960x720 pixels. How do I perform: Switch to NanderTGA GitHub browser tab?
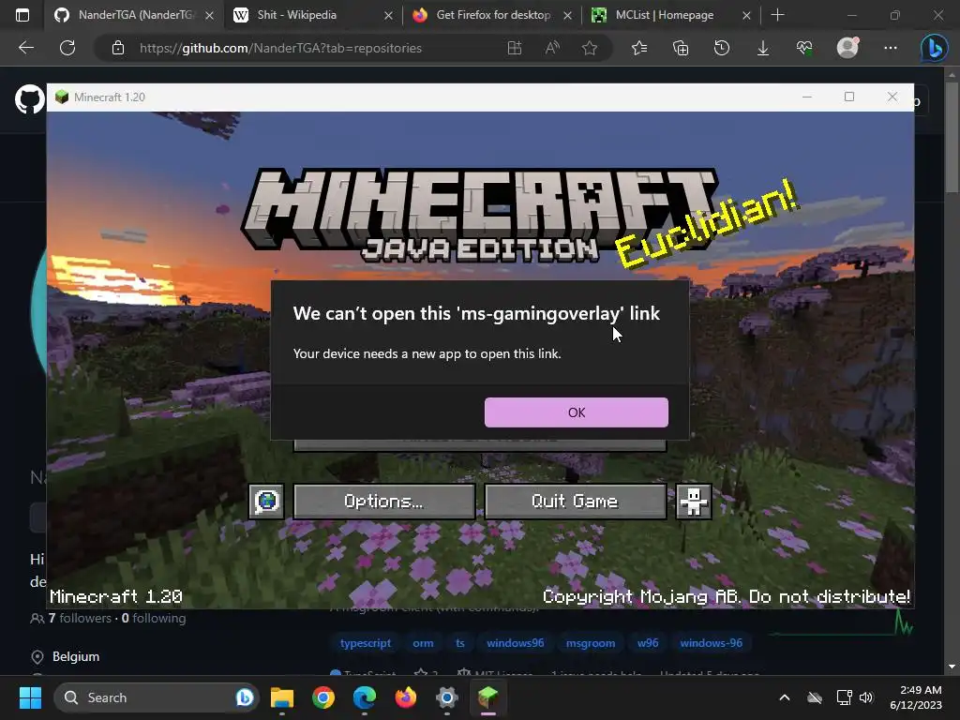point(135,15)
